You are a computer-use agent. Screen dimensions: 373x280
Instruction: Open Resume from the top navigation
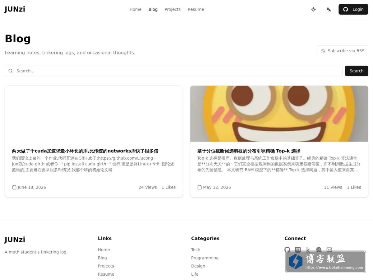click(196, 9)
